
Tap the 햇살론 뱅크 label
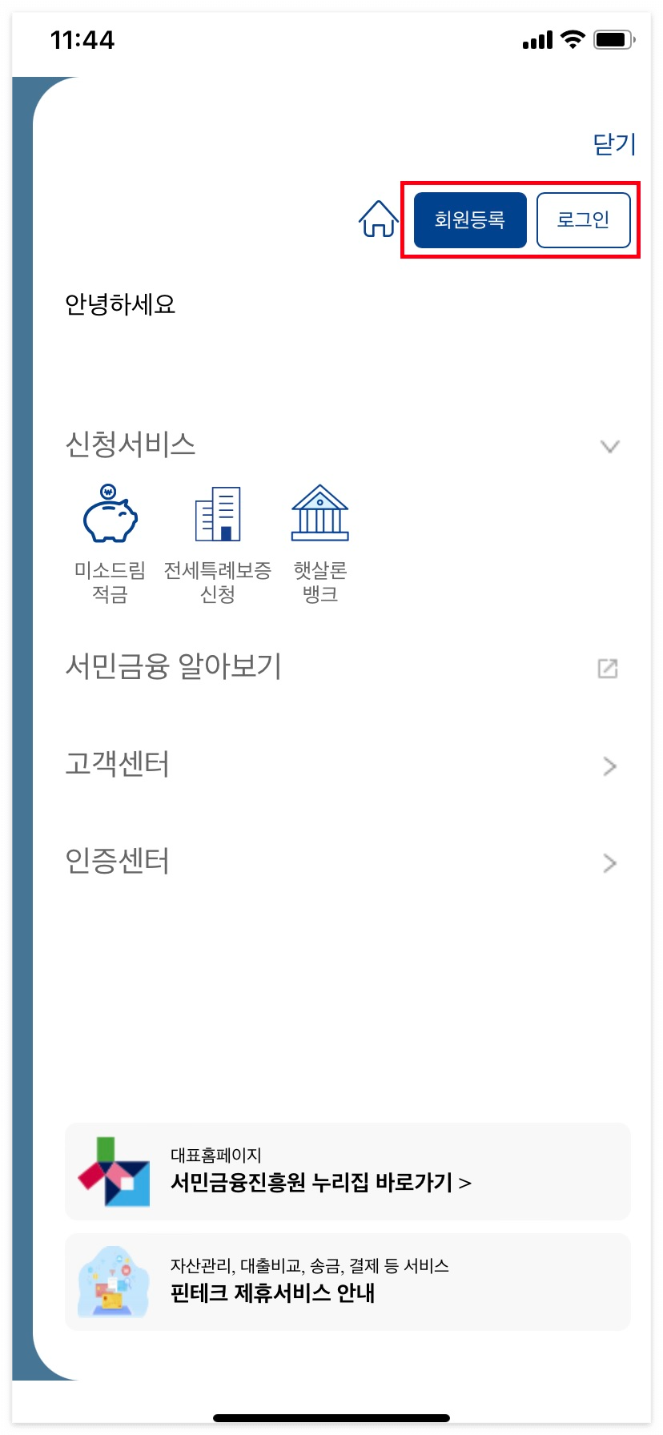[320, 582]
